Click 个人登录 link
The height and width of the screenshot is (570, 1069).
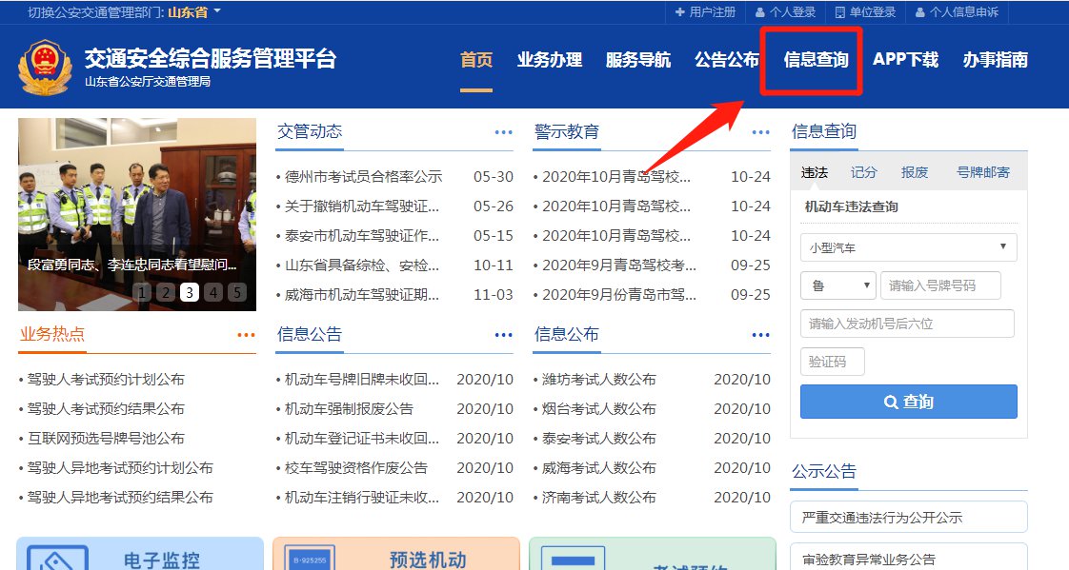(792, 12)
